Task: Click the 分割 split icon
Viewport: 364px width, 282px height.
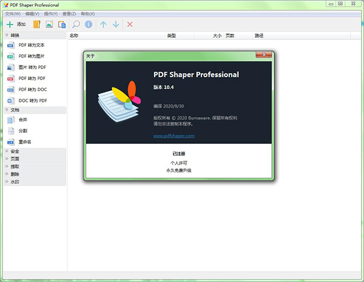Action: pyautogui.click(x=11, y=131)
